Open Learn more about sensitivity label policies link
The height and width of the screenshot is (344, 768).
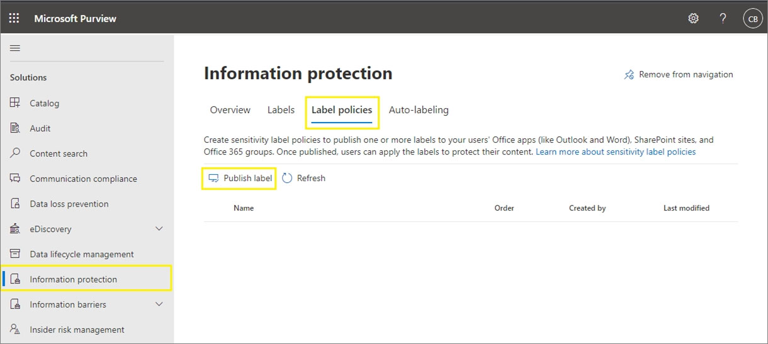click(x=616, y=152)
